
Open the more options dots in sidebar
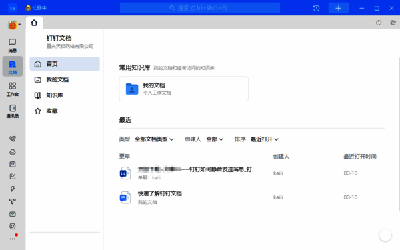13,239
